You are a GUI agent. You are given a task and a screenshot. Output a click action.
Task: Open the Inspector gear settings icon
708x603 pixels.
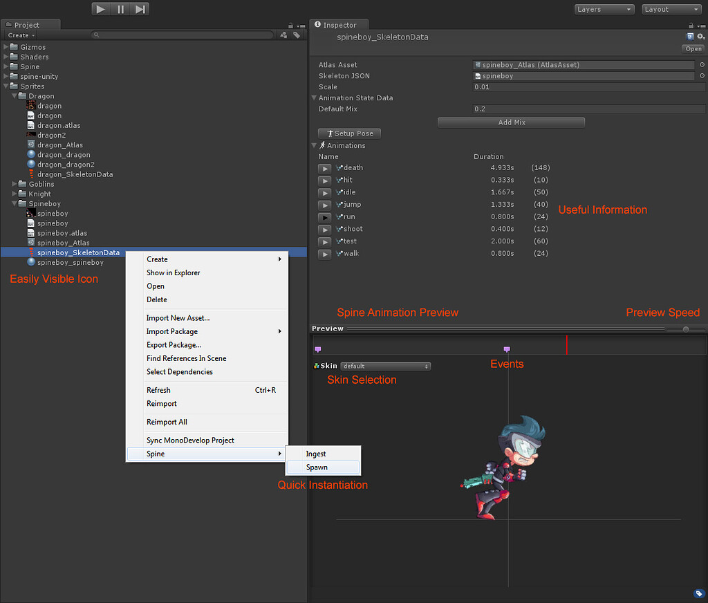(x=700, y=36)
